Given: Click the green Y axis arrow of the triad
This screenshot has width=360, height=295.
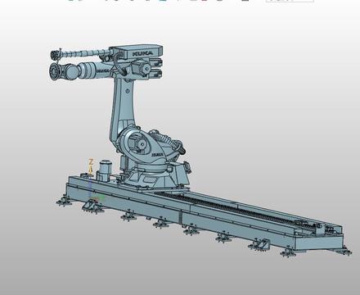Looking at the screenshot, I should coord(100,197).
